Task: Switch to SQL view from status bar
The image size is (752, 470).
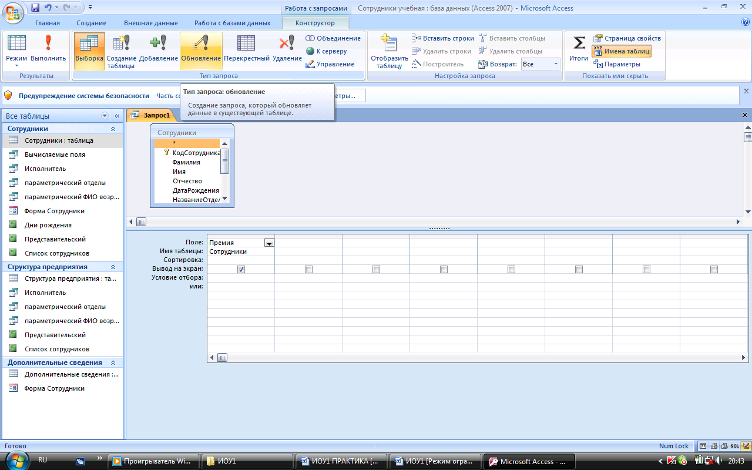Action: [735, 446]
